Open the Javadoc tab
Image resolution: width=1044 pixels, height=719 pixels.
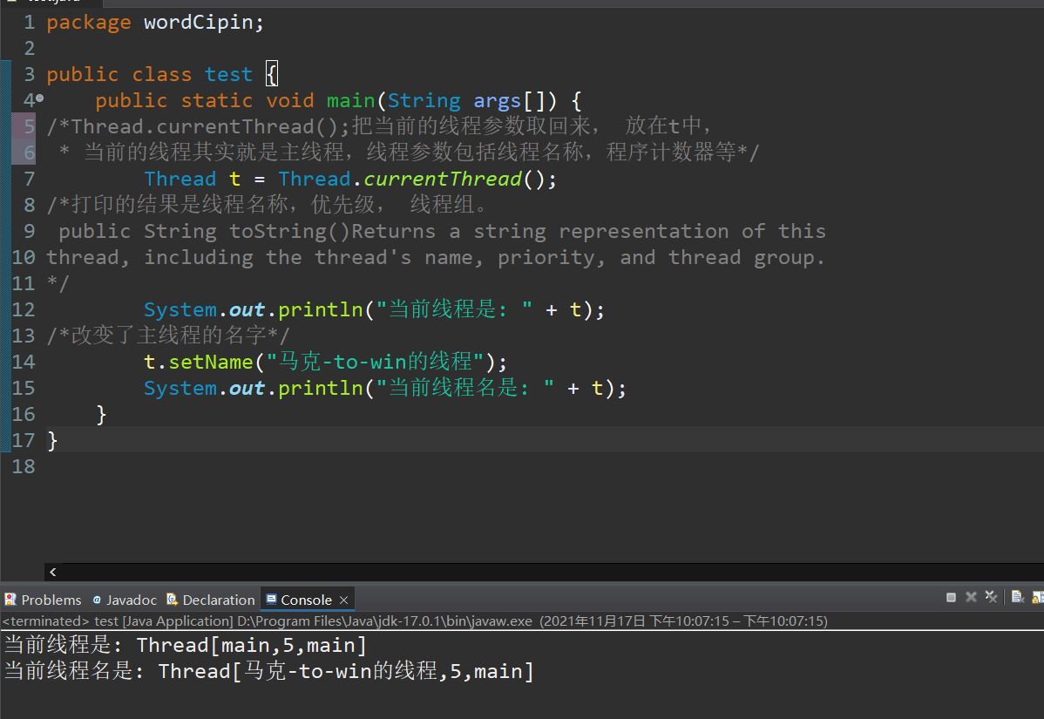pyautogui.click(x=125, y=600)
